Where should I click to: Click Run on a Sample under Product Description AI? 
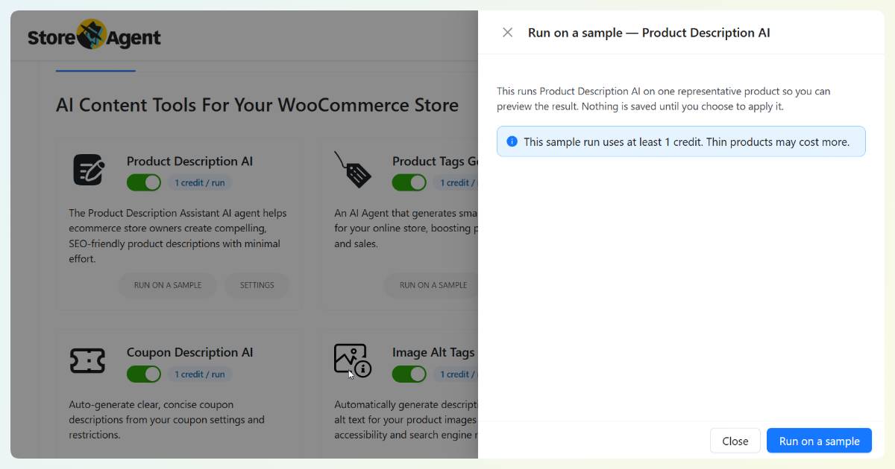click(x=168, y=285)
